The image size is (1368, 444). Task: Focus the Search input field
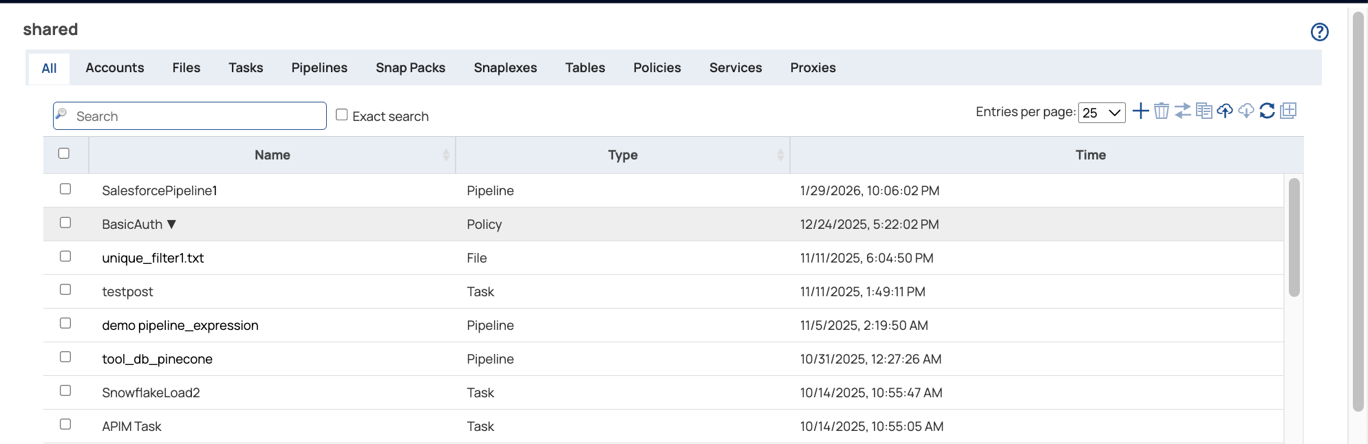click(x=196, y=116)
